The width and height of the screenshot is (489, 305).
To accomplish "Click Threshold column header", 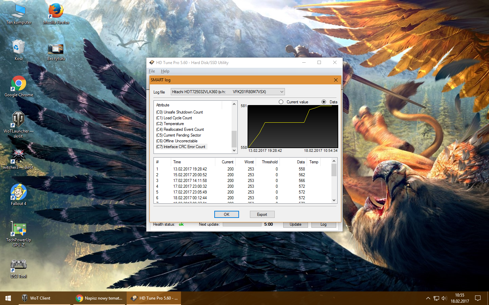I will pos(268,162).
